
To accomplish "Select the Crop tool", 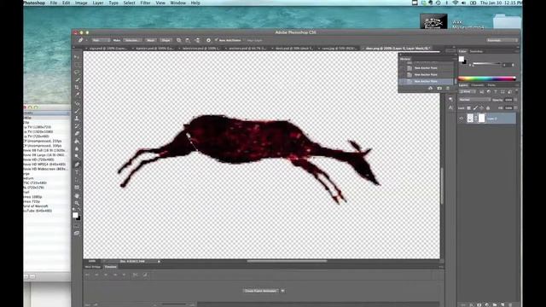I will pos(77,87).
